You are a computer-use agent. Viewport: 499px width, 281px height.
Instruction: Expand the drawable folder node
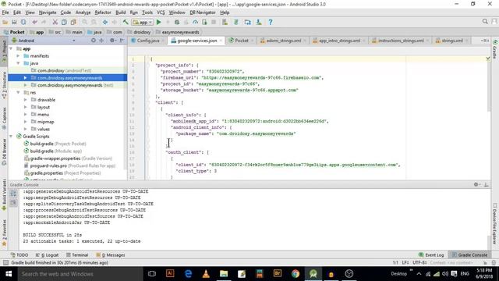pyautogui.click(x=26, y=100)
